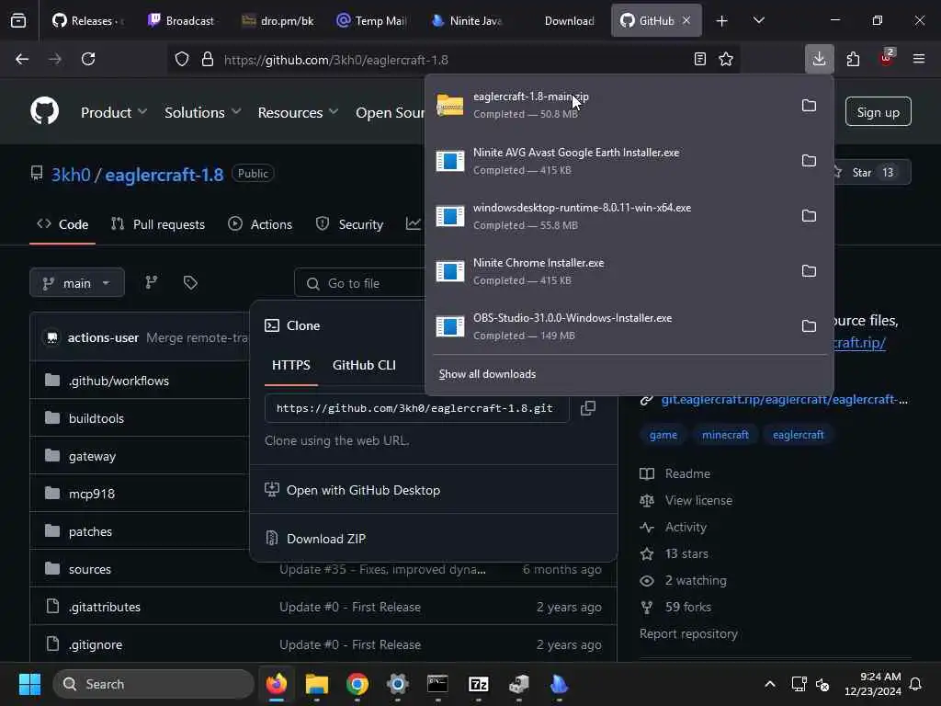Viewport: 941px width, 706px height.
Task: Switch to the Temp Mail tab
Action: [x=372, y=21]
